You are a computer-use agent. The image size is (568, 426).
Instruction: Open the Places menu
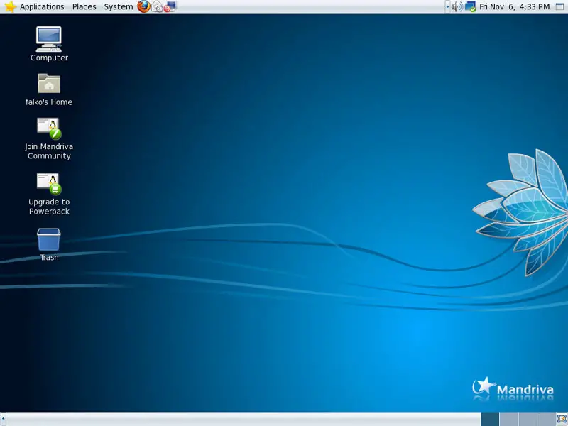[x=84, y=6]
